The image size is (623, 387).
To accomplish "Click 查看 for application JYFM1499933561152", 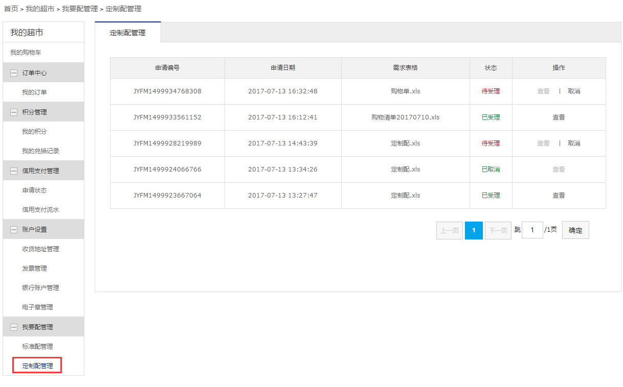I will coord(559,117).
